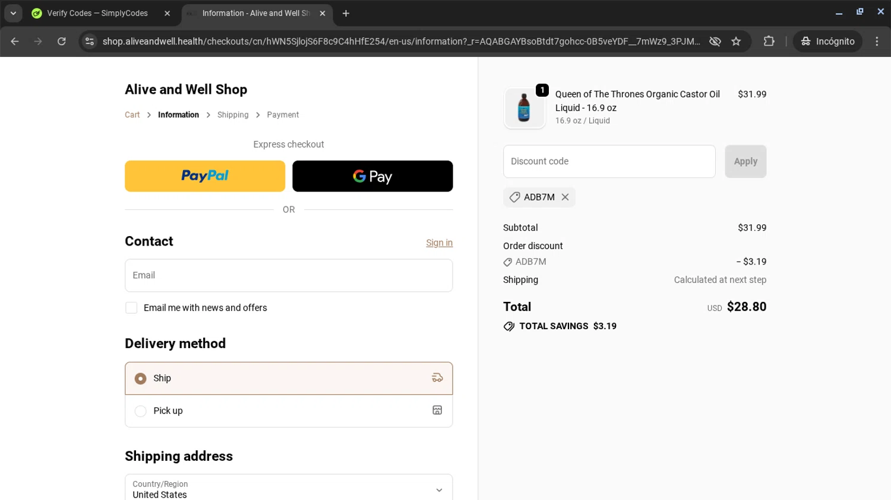Click the quantity badge on product image
This screenshot has height=500, width=891.
[x=542, y=90]
